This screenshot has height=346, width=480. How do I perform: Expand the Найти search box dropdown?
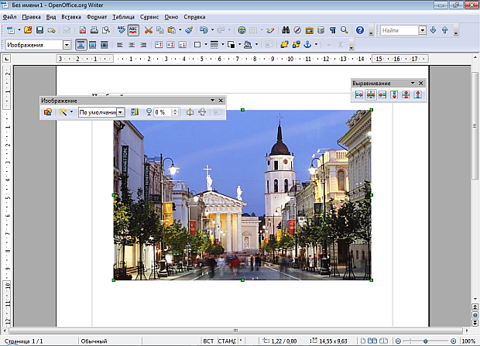423,30
